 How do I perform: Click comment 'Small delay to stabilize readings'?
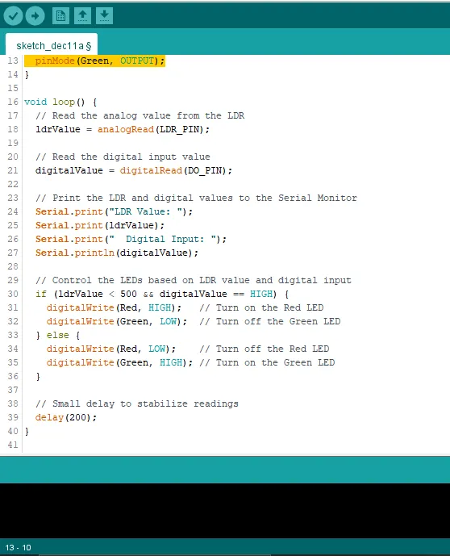tap(137, 403)
